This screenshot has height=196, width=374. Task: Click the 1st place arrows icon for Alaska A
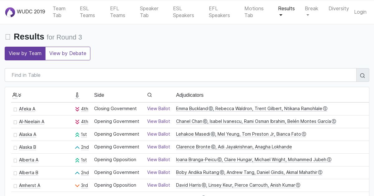[x=77, y=135]
